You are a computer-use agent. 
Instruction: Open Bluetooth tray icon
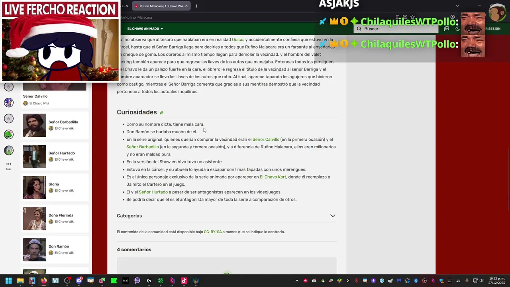(416, 281)
